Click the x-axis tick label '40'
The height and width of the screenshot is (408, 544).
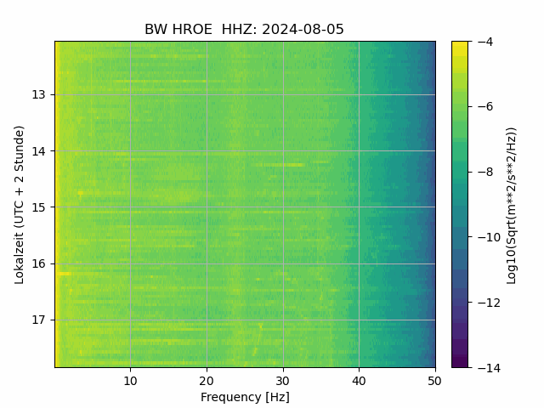point(359,382)
